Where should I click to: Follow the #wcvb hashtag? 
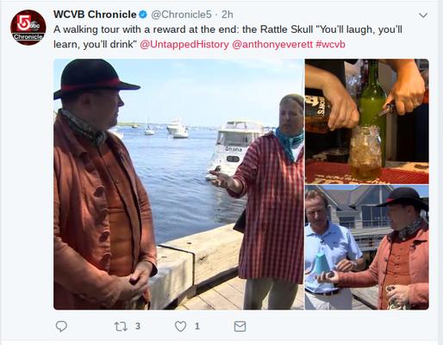[x=330, y=44]
